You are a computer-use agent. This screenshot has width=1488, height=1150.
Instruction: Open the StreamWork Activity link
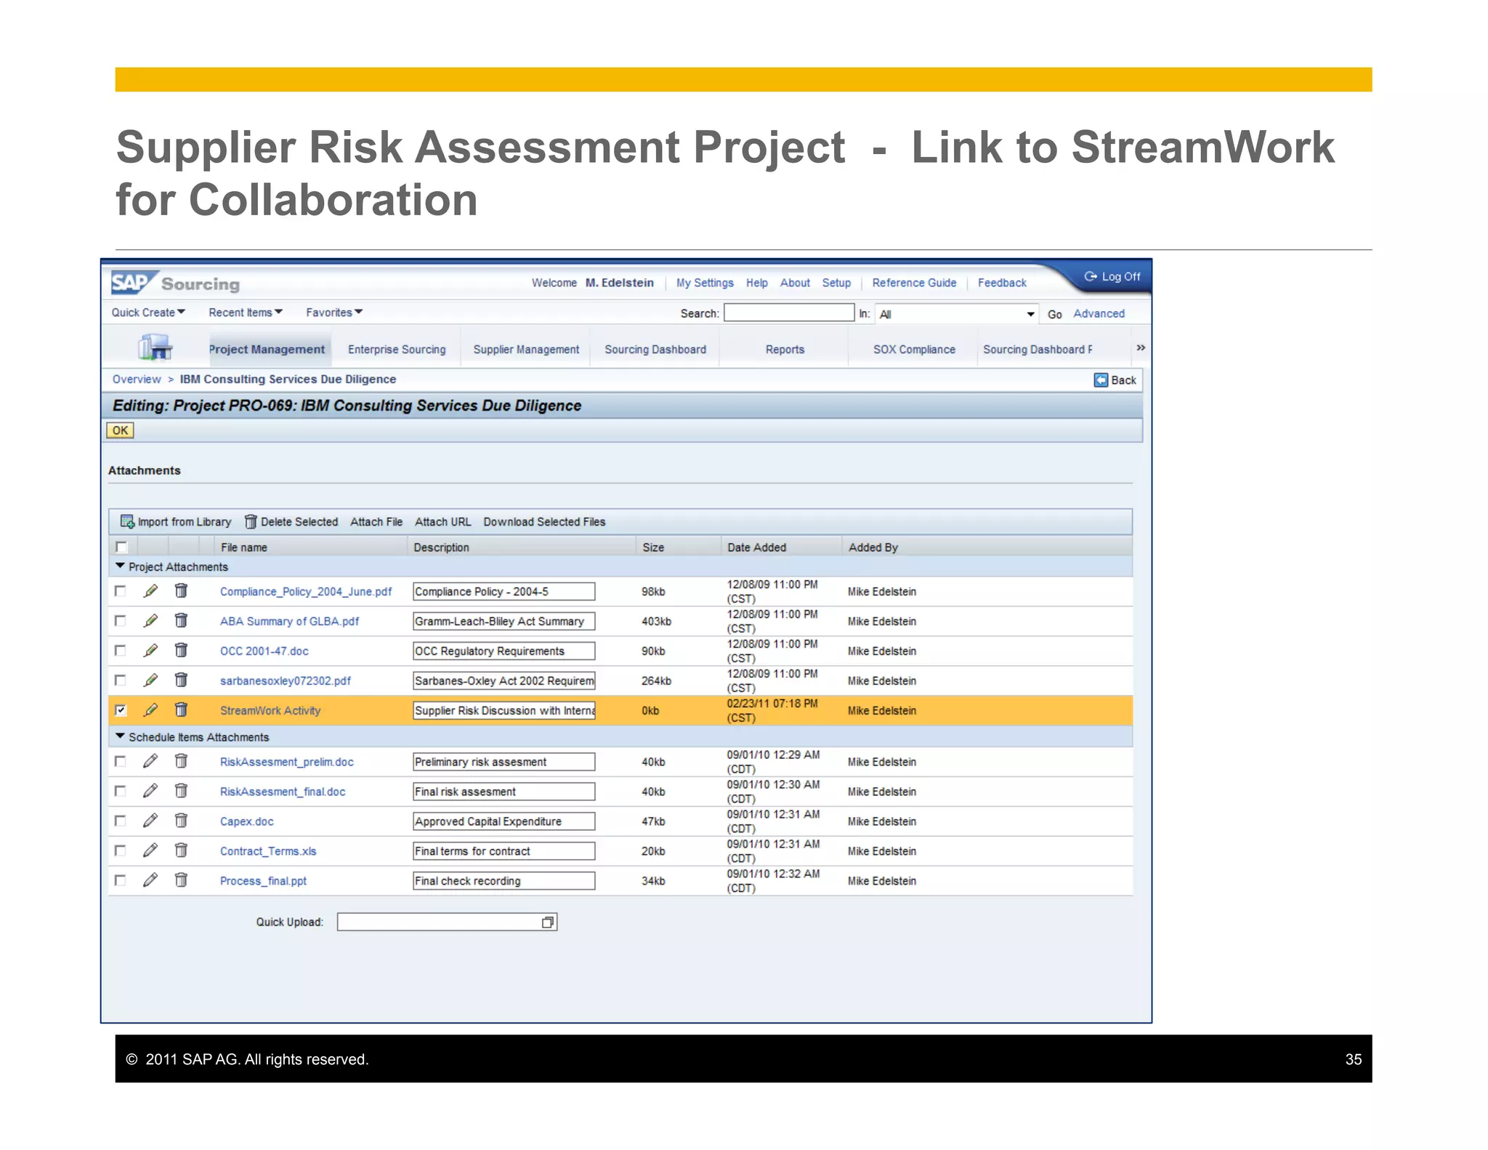(270, 711)
